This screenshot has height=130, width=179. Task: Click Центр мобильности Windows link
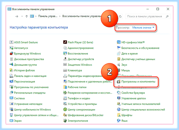[33, 110]
